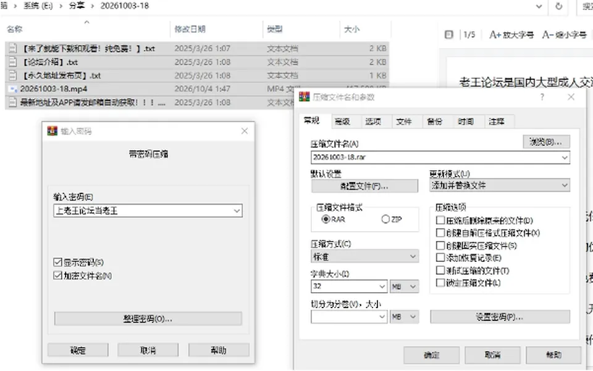Click the text file icon beside 【论坛介绍】.txt

point(13,62)
